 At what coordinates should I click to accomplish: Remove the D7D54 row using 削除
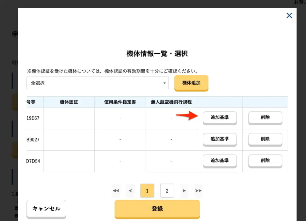[265, 161]
